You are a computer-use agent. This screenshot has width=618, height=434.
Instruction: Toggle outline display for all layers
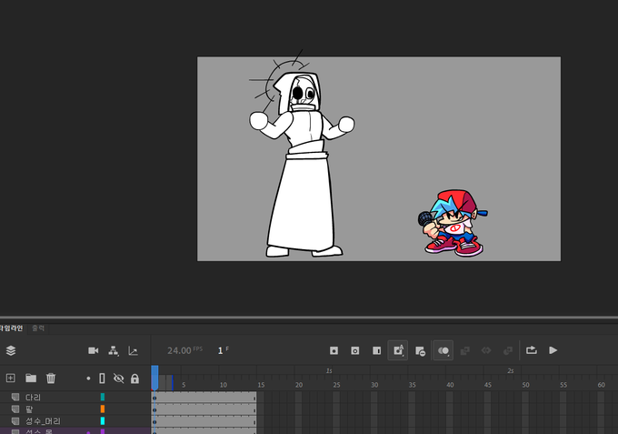102,378
